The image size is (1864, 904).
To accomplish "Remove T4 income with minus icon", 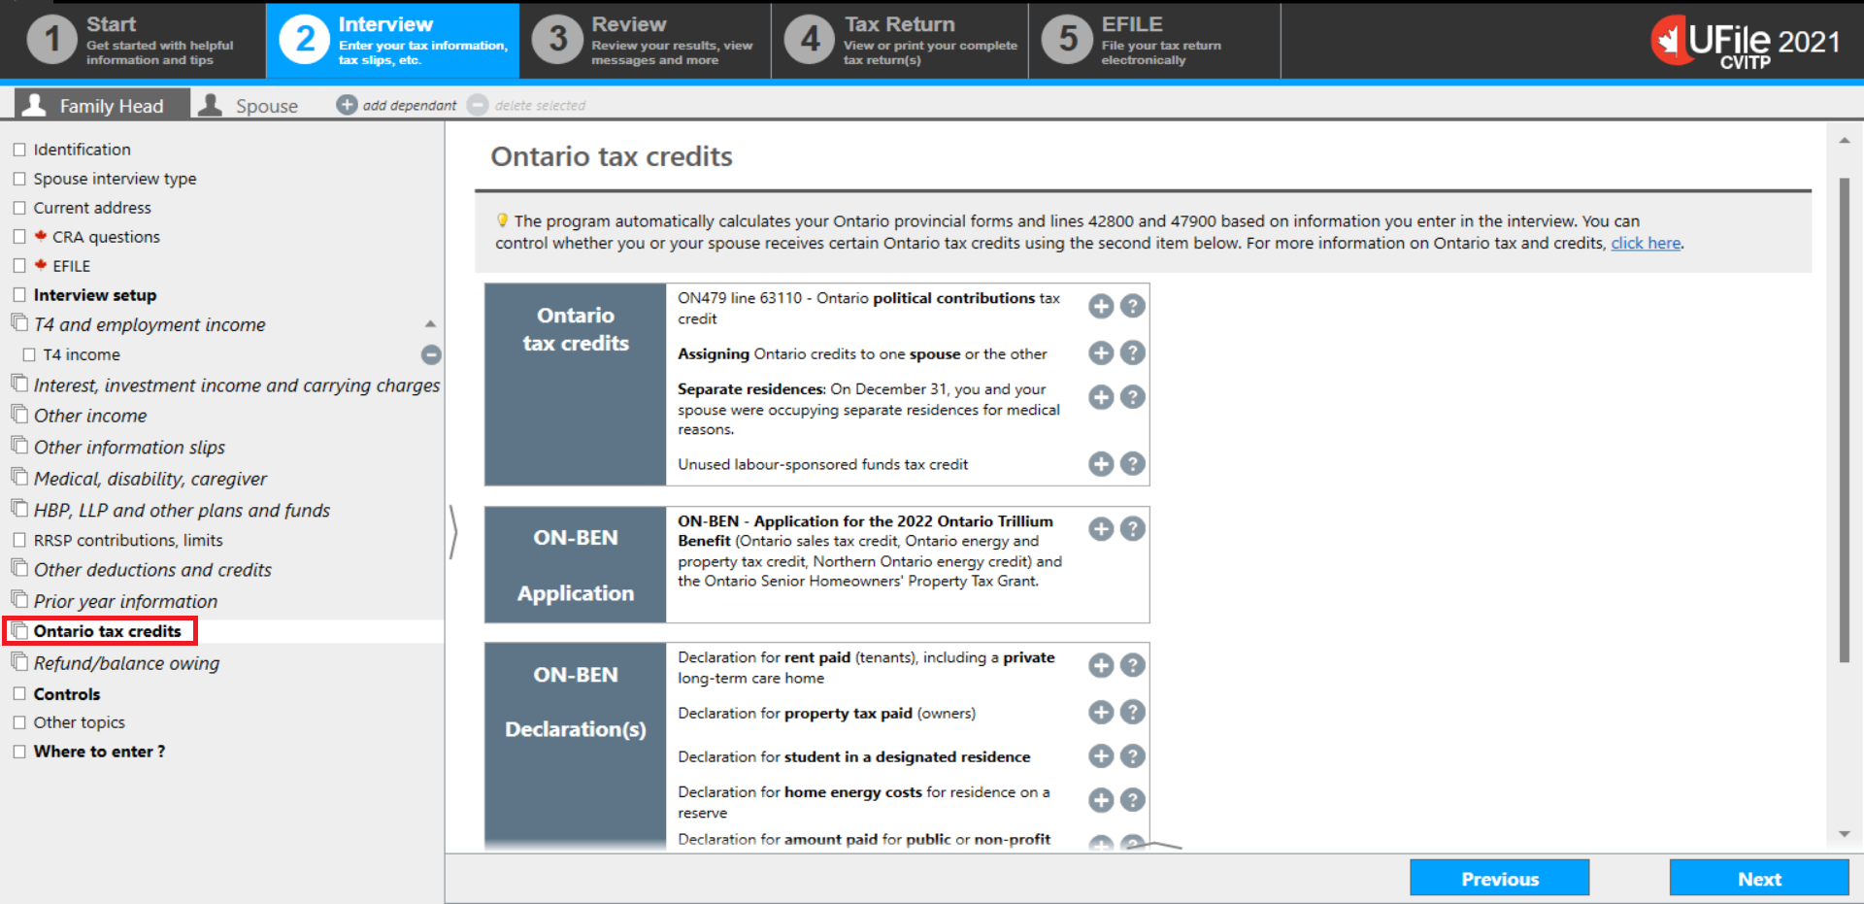I will [431, 355].
